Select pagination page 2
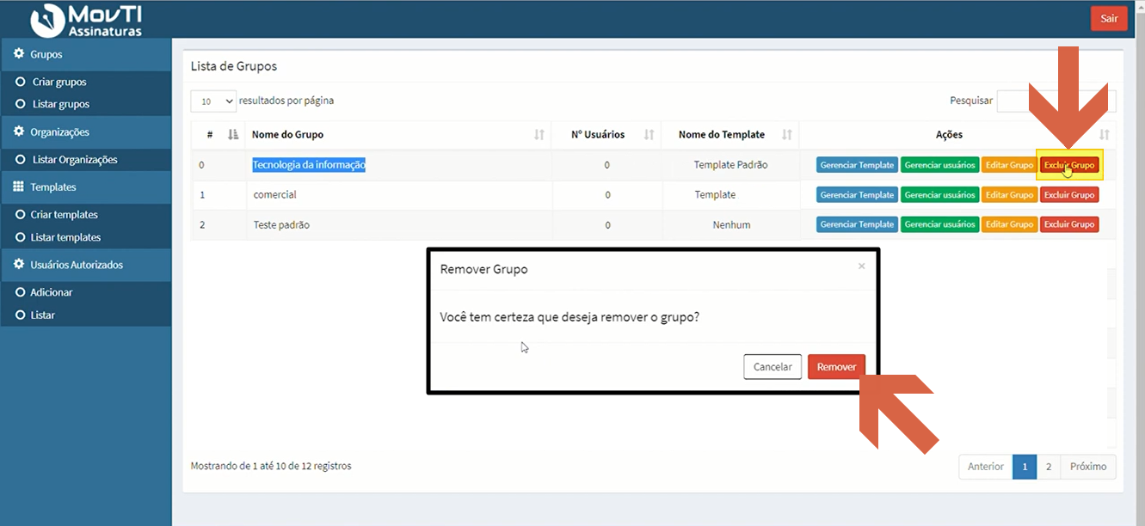The image size is (1145, 526). pyautogui.click(x=1048, y=467)
